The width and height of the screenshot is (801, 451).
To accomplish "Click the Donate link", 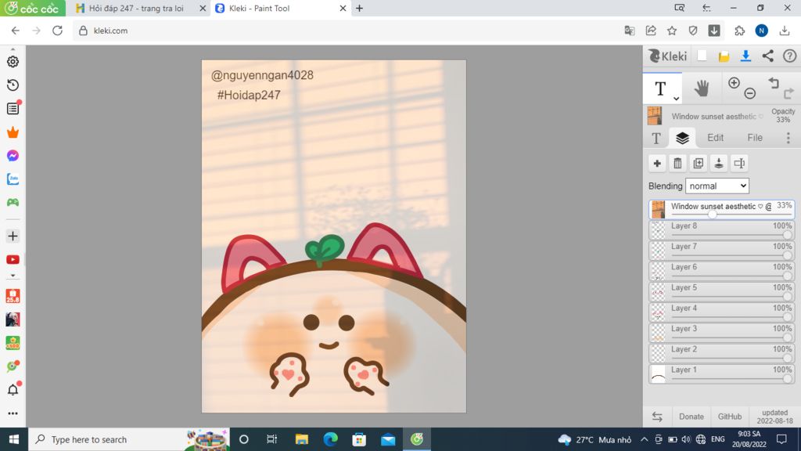I will pos(691,417).
